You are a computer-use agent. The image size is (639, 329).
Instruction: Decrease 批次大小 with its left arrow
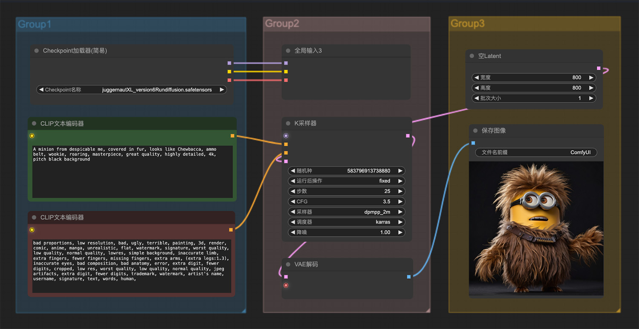click(476, 98)
